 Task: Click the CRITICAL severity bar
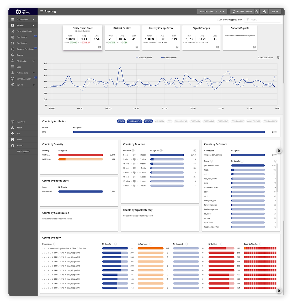pos(81,155)
